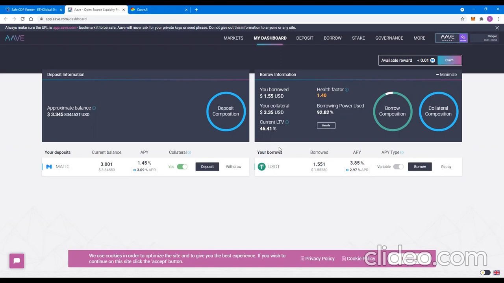Go to MARKETS page
Screen dimensions: 504x283
(x=233, y=38)
